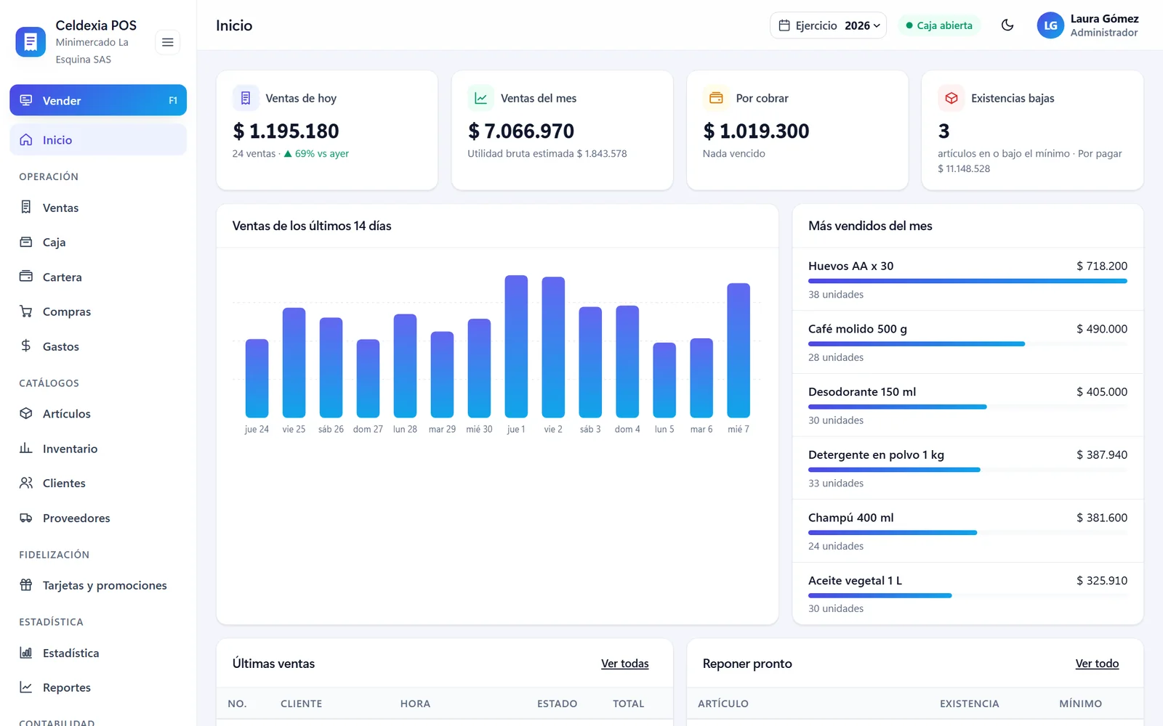Click the $ 1.195.180 sales total

tap(286, 131)
